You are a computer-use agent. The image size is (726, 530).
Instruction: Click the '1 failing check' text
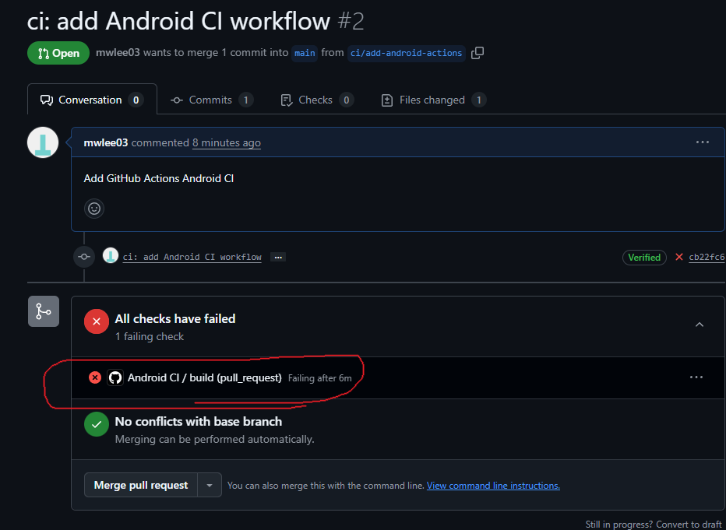point(149,337)
